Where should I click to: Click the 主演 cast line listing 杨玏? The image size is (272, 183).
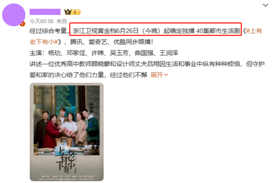click(104, 53)
